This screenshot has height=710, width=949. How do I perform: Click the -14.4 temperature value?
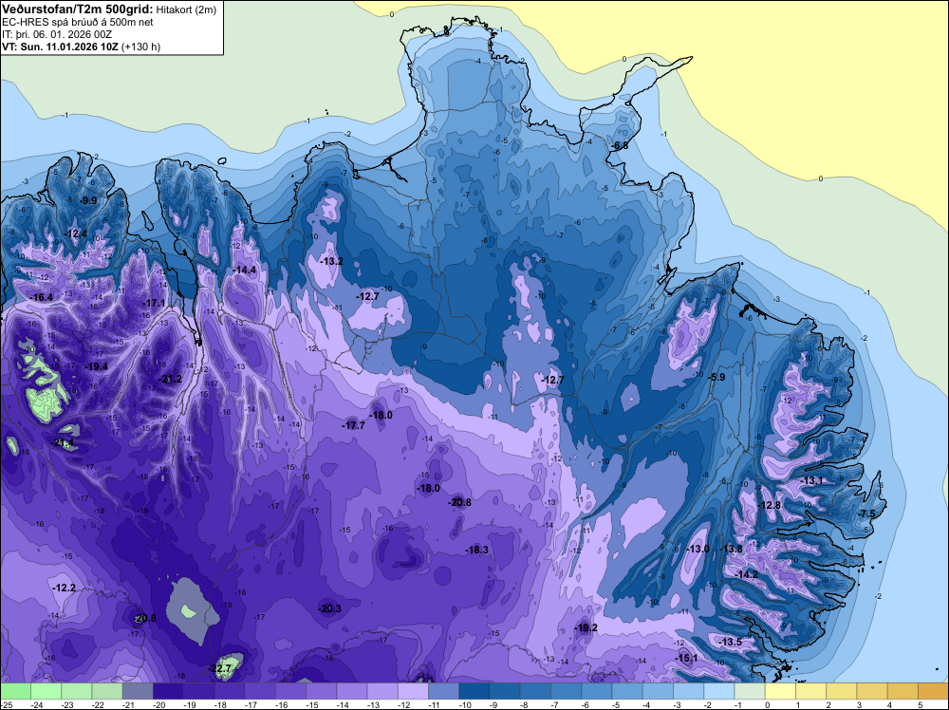click(245, 270)
